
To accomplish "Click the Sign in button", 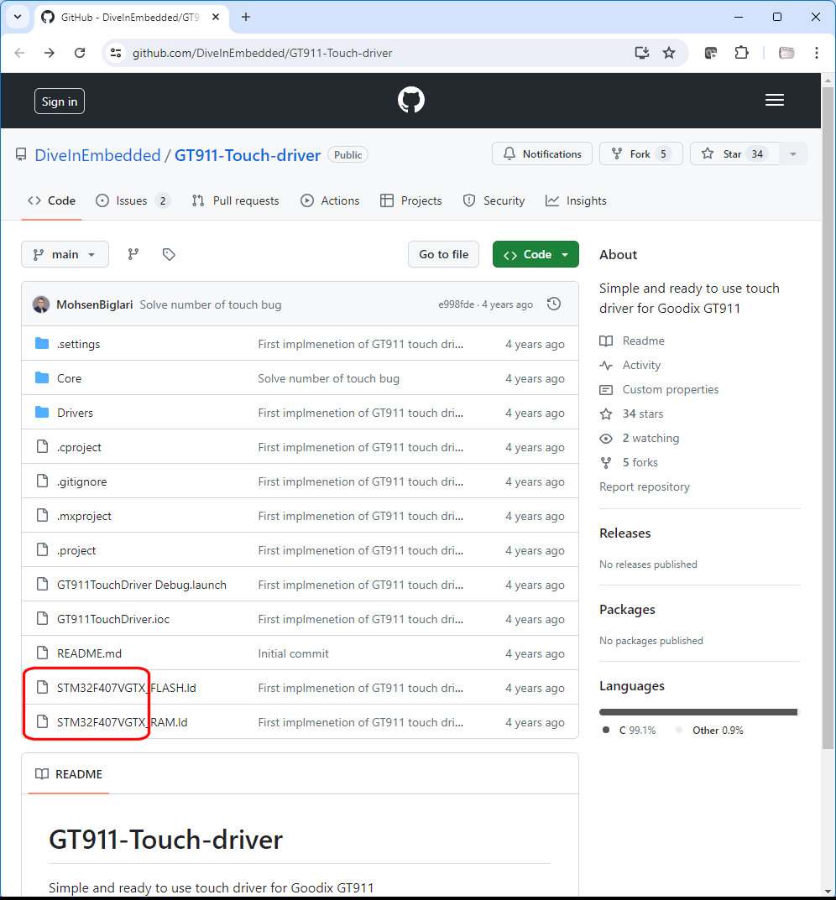I will click(x=59, y=101).
